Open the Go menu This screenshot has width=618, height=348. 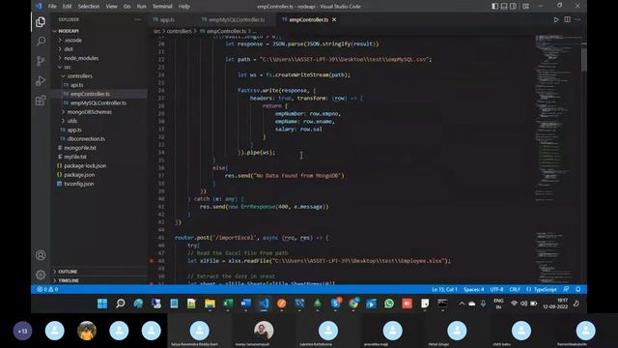coord(126,7)
